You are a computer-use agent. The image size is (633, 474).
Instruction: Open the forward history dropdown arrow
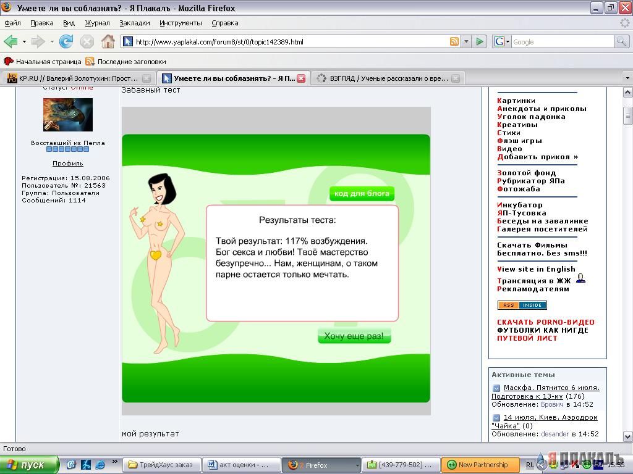(x=52, y=41)
